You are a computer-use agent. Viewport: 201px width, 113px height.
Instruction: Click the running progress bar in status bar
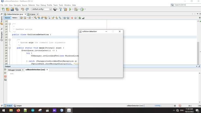[159, 106]
